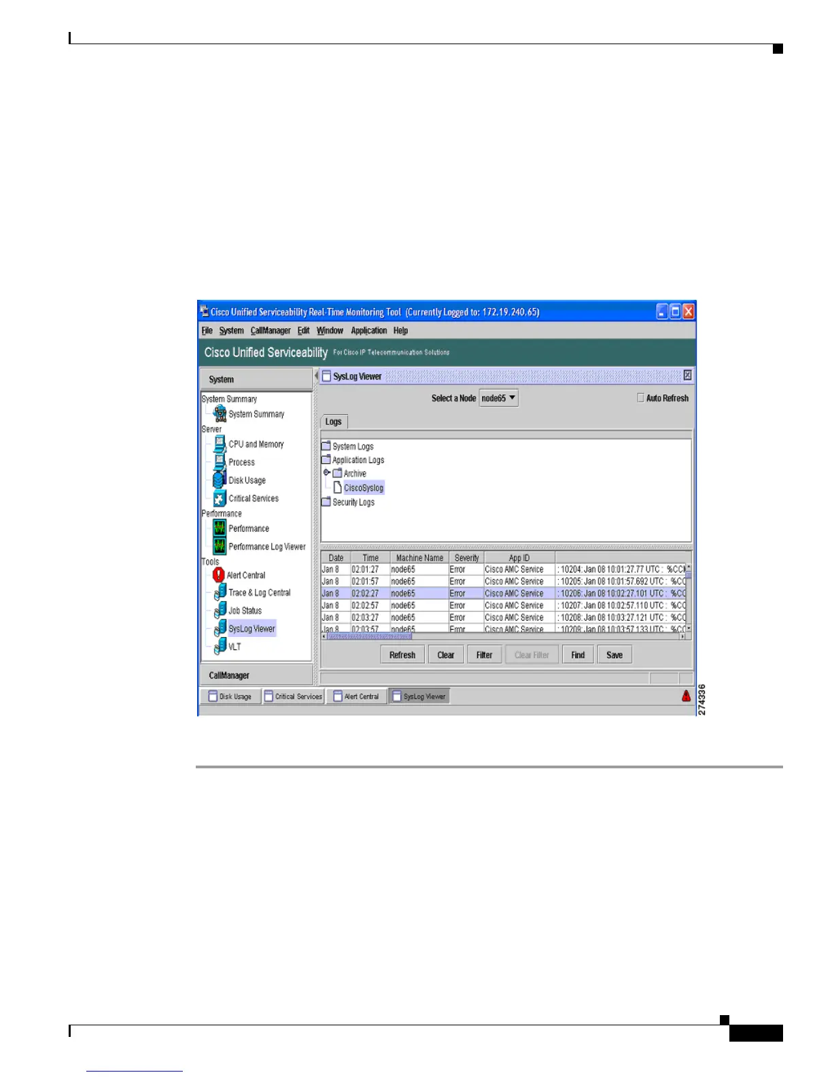Image resolution: width=832 pixels, height=1077 pixels.
Task: Sort by the App ID column header
Action: pos(519,558)
